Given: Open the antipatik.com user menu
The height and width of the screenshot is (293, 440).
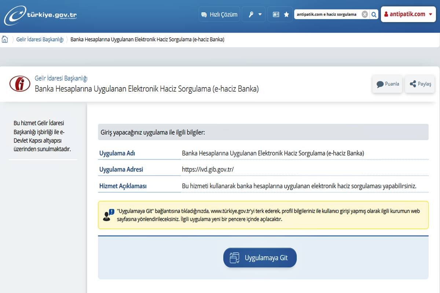Looking at the screenshot, I should [408, 14].
